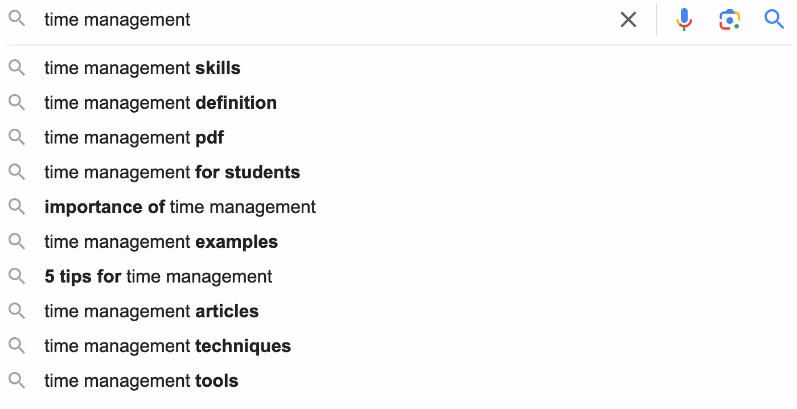
Task: Click magnifier icon beside 'time management skills'
Action: [17, 68]
